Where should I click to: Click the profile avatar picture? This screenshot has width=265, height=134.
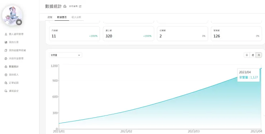12,15
